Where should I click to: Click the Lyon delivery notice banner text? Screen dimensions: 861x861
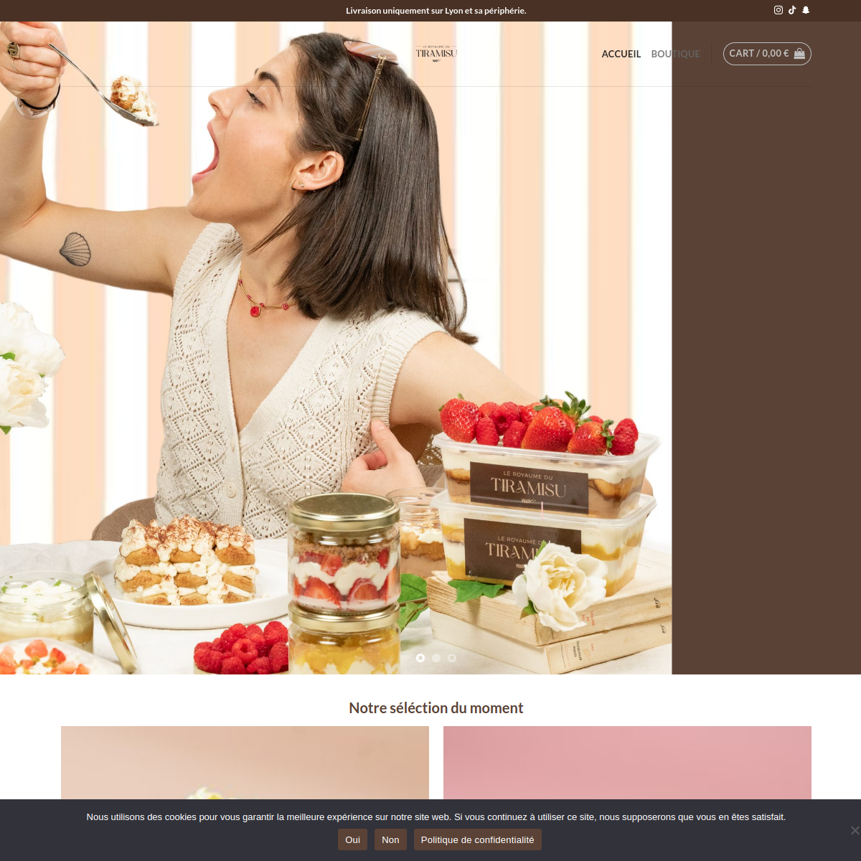[436, 11]
